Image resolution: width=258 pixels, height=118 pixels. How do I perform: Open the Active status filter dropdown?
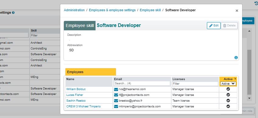pyautogui.click(x=228, y=84)
